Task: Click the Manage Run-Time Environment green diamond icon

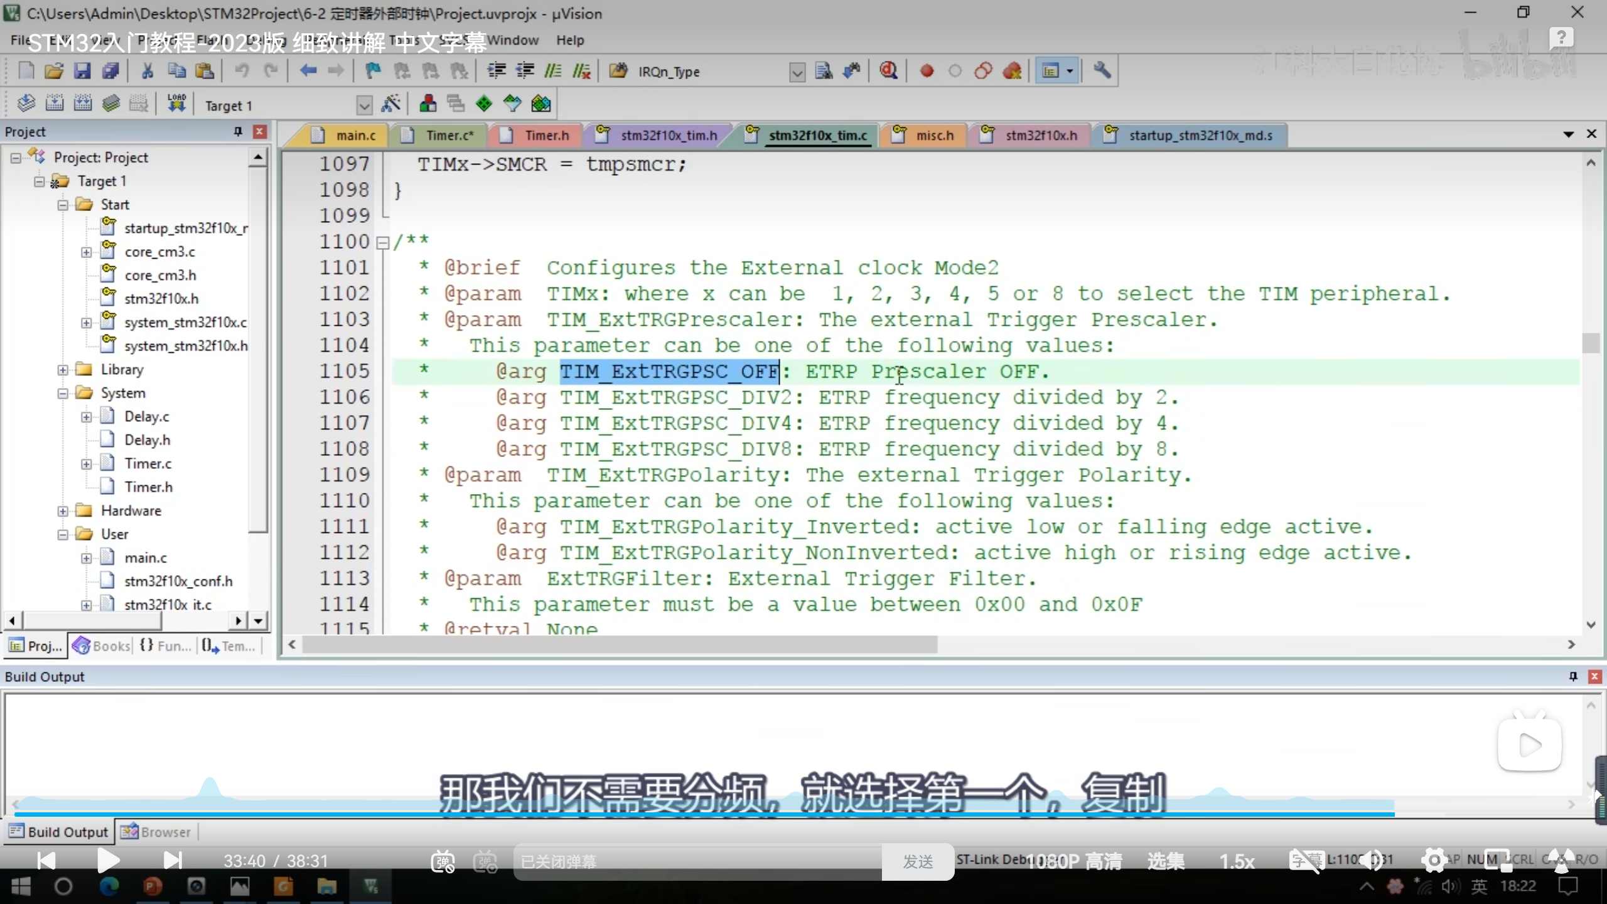Action: [x=484, y=104]
